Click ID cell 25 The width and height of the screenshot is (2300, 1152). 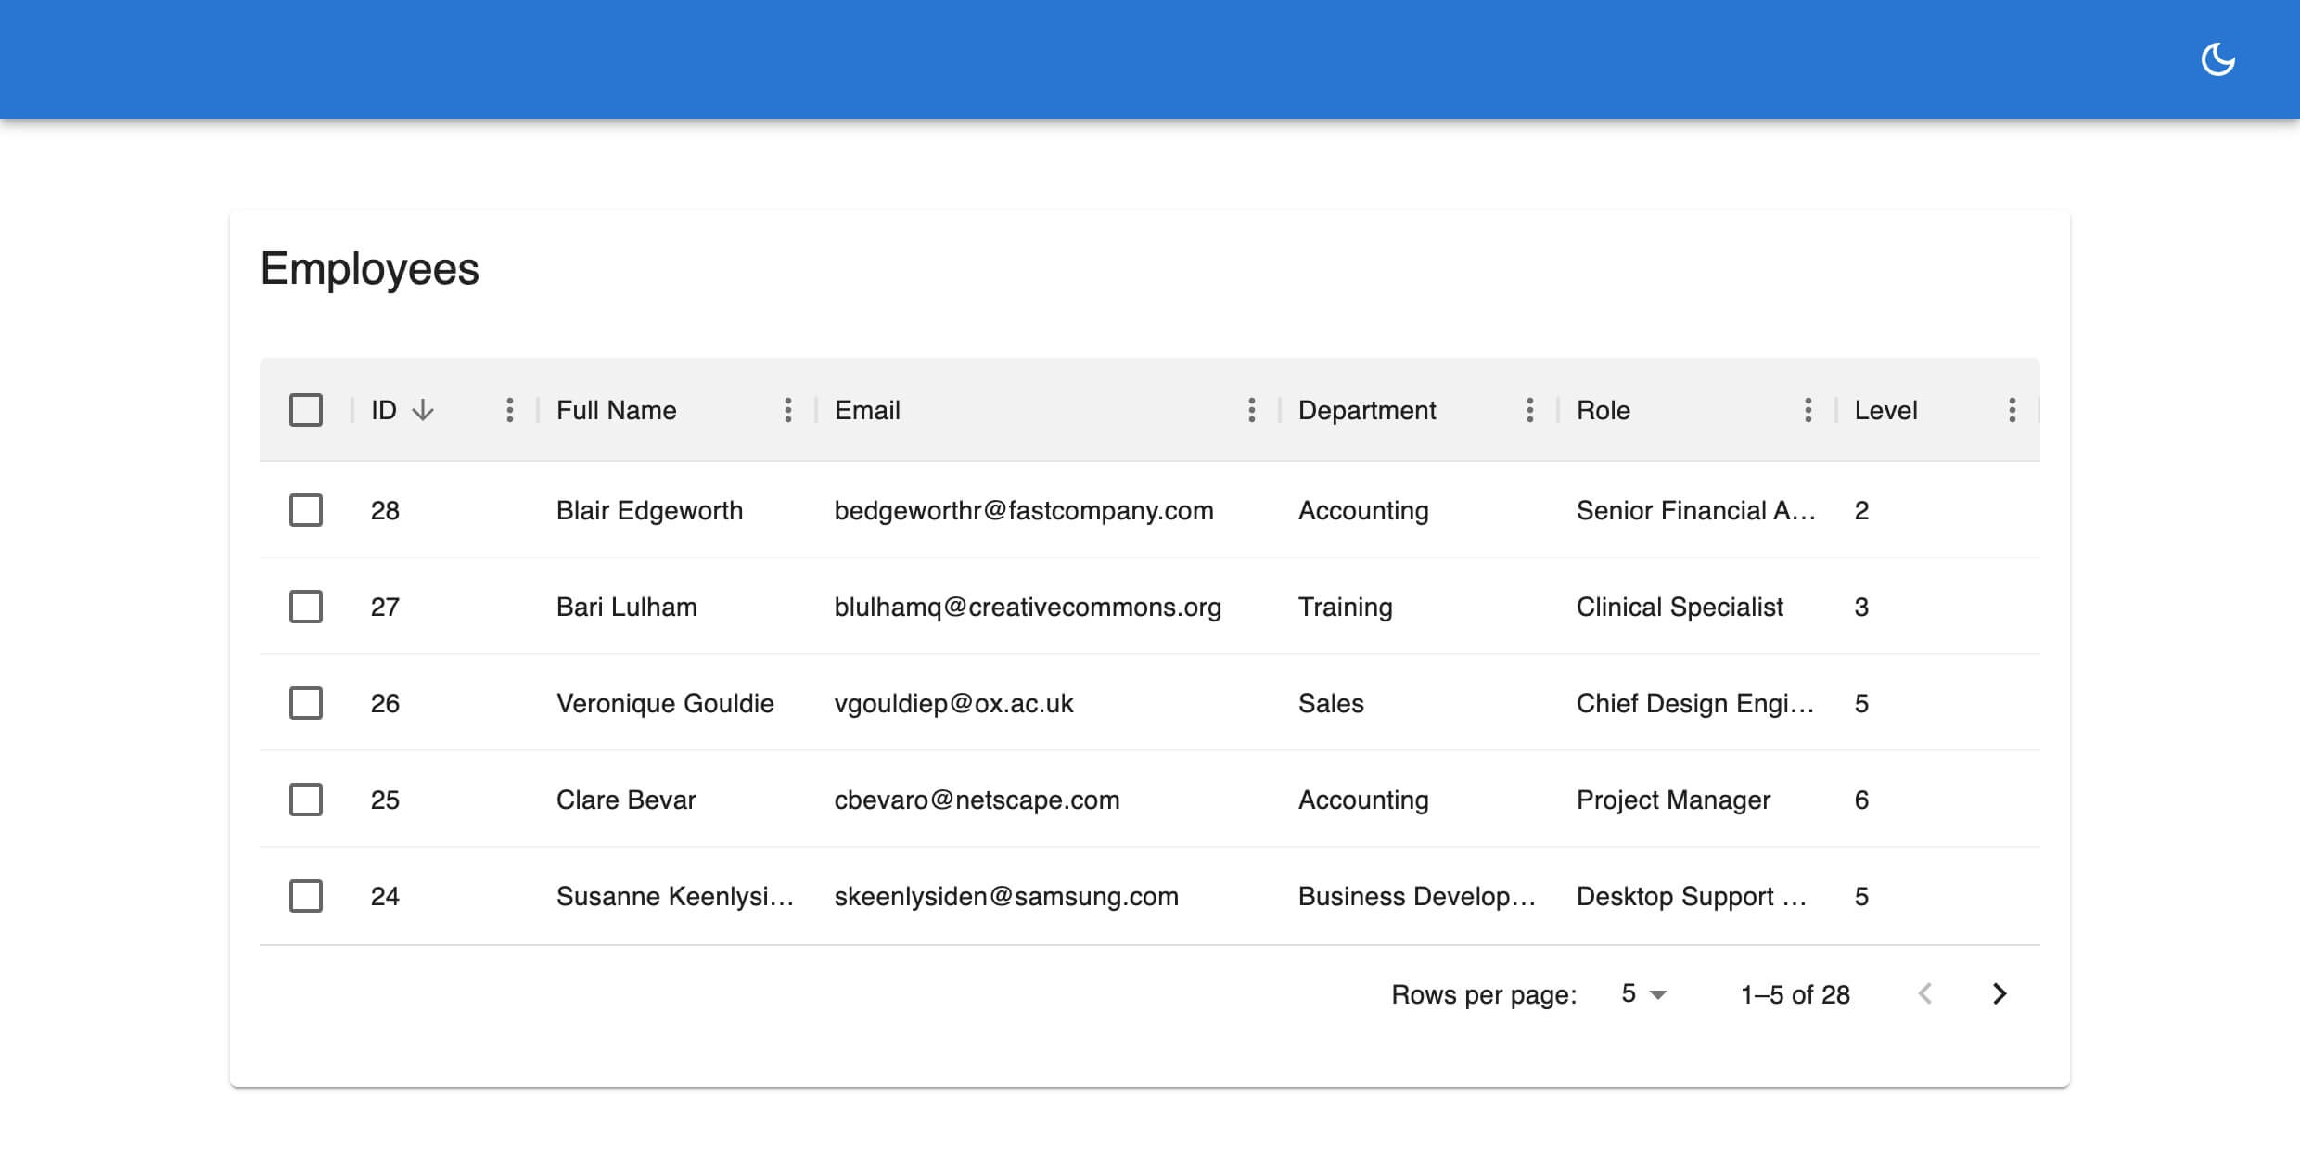(x=385, y=800)
